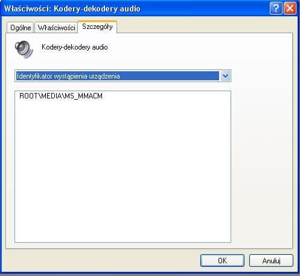Viewport: 300px width, 276px height.
Task: Close the Kodery-dekodery audio properties dialog
Action: (x=290, y=8)
